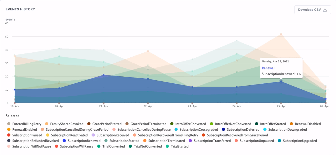Click the GracePeriodStarted legend dot
This screenshot has height=155, width=336.
coord(89,124)
